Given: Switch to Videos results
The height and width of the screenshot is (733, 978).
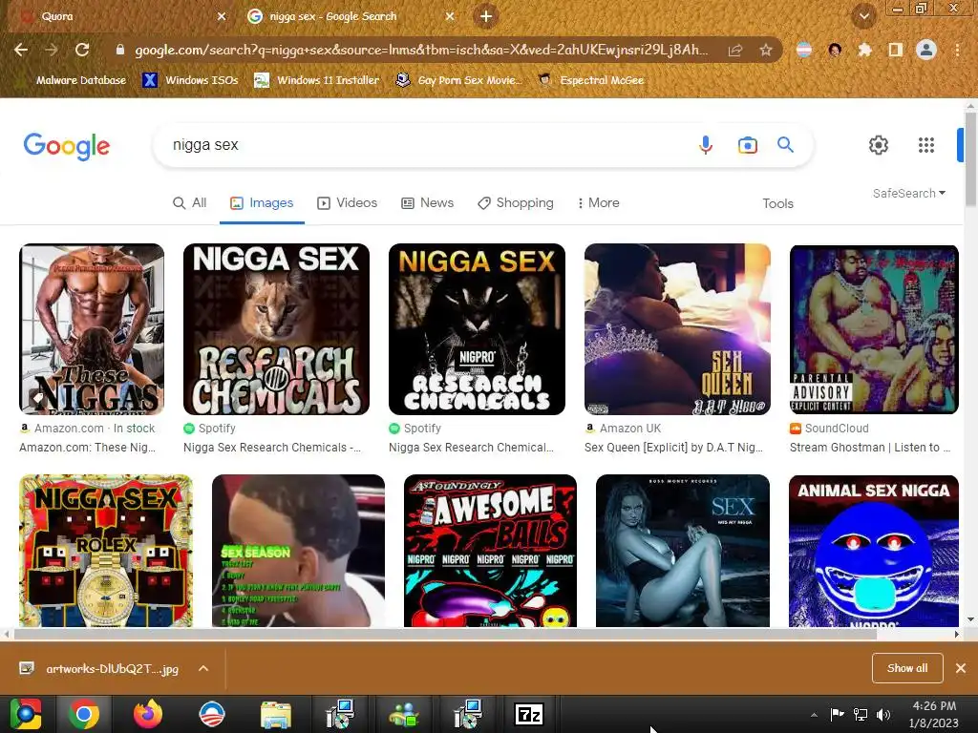Looking at the screenshot, I should click(348, 203).
